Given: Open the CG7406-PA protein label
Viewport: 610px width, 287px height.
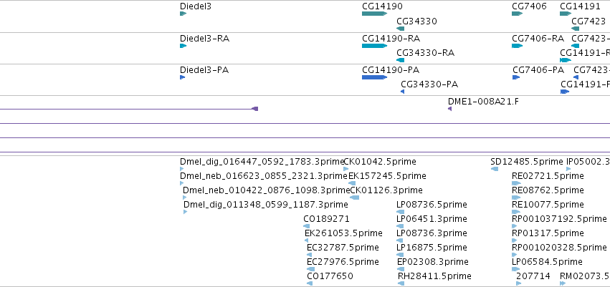Looking at the screenshot, I should coord(538,70).
